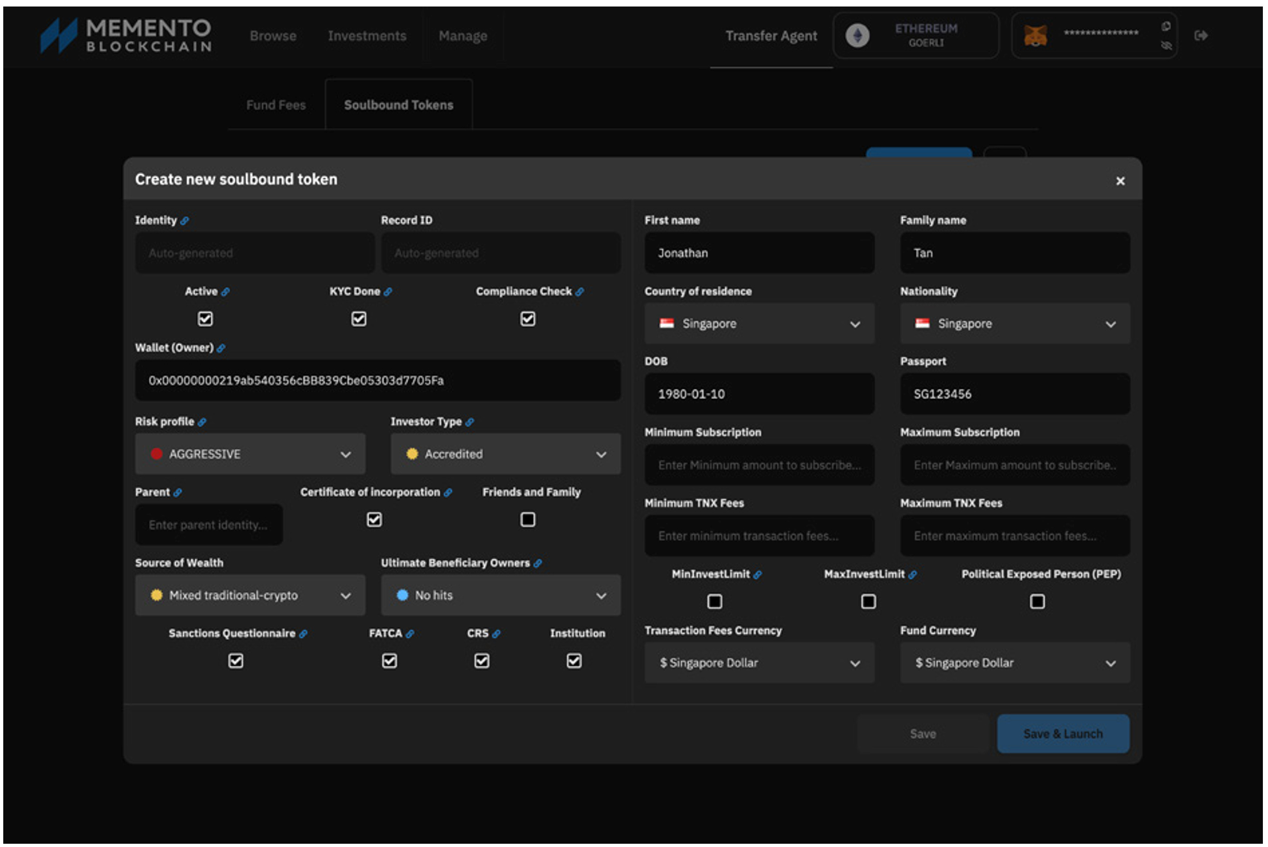Click the copy wallet address icon
Viewport: 1268px width, 847px height.
1166,26
